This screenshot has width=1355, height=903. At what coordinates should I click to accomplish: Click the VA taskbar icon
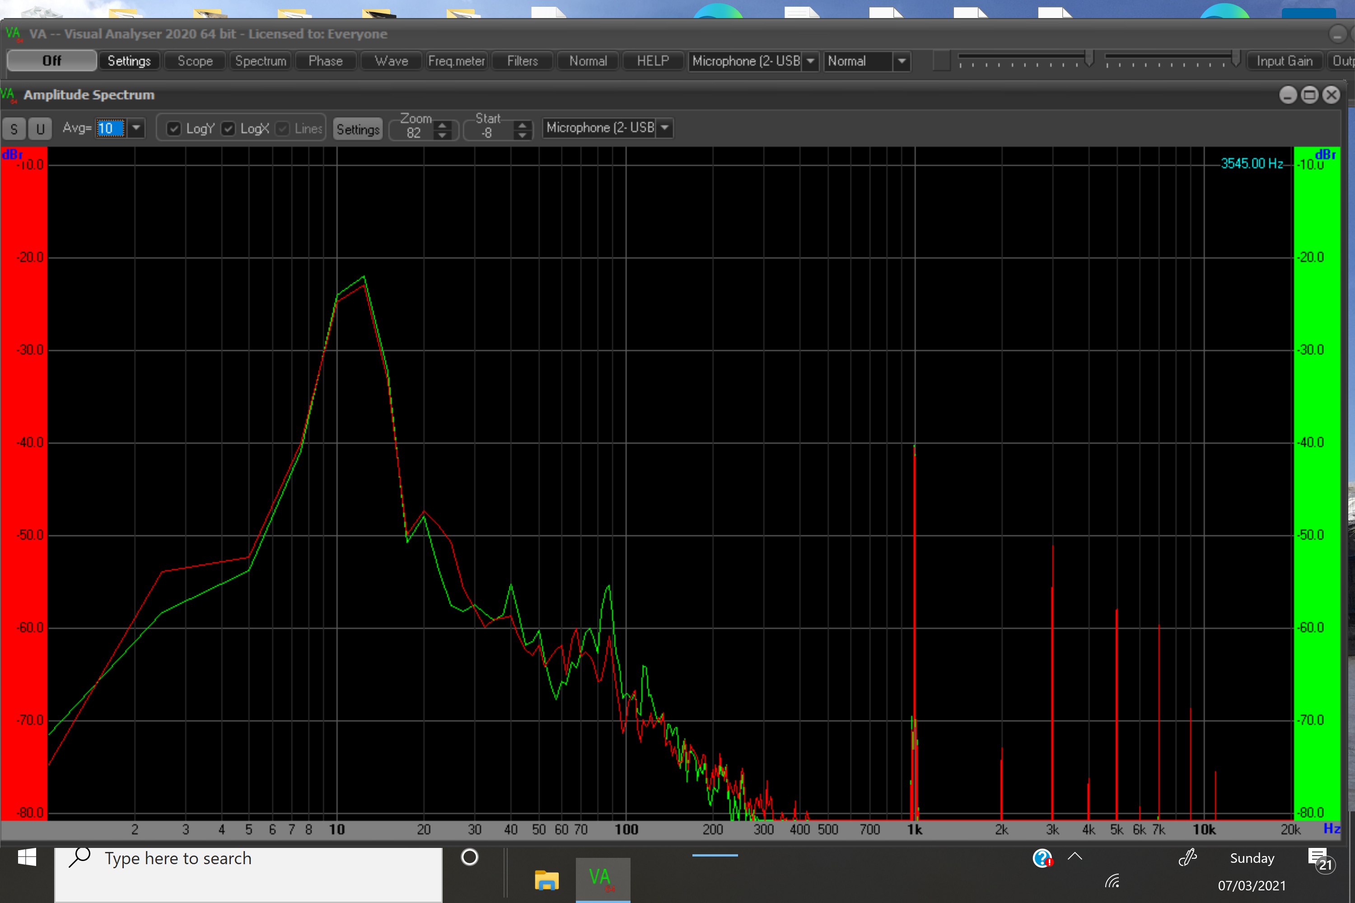tap(603, 880)
